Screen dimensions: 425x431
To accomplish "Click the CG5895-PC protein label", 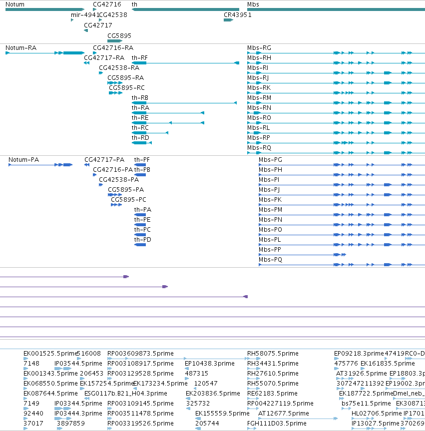I will click(128, 200).
